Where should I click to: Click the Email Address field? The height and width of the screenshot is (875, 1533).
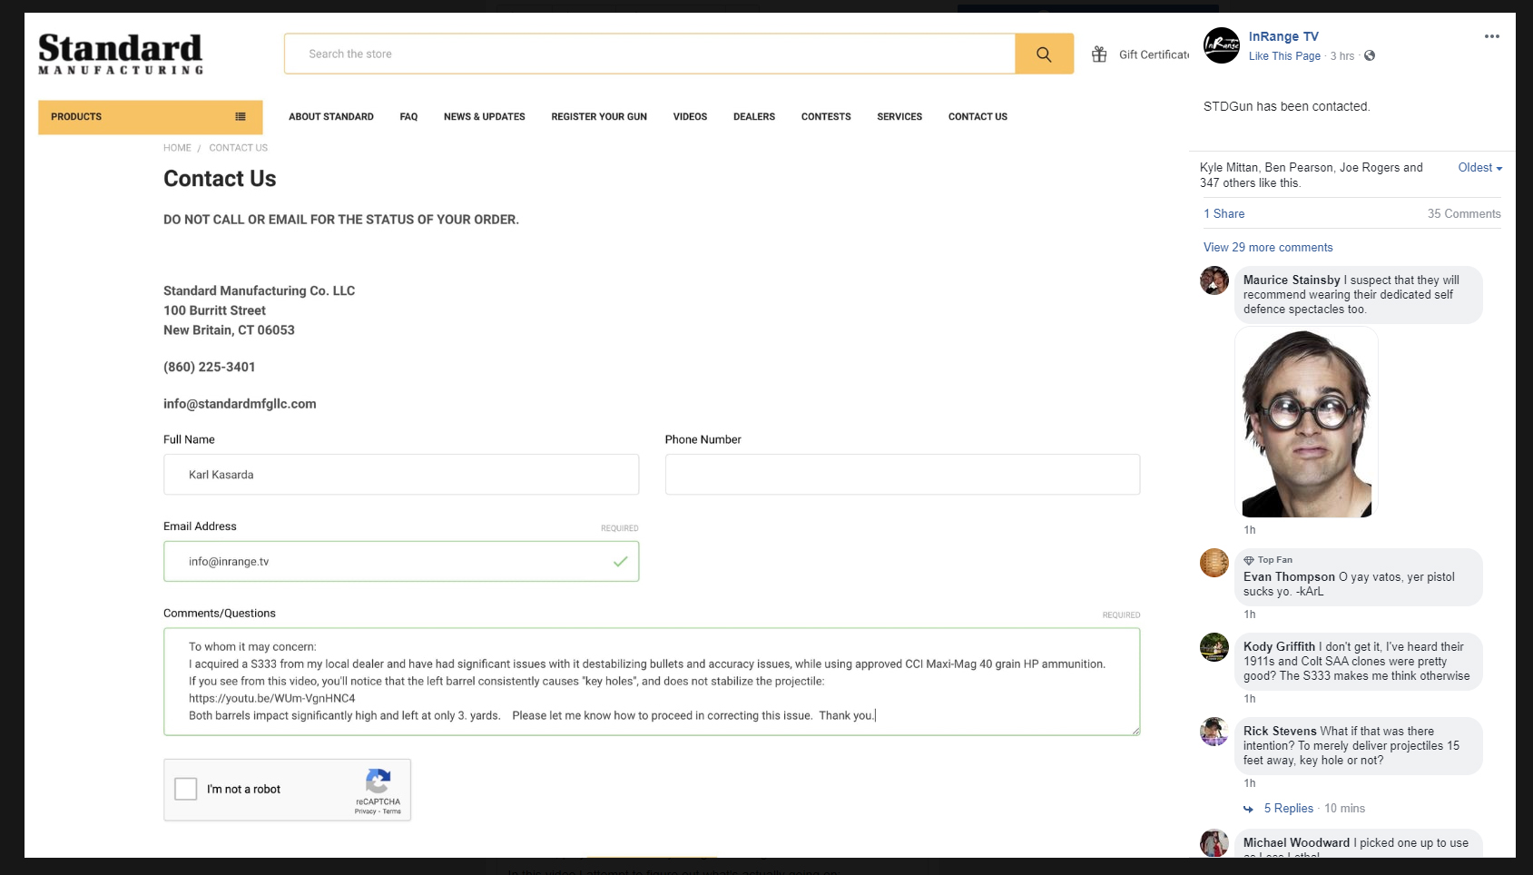point(401,562)
